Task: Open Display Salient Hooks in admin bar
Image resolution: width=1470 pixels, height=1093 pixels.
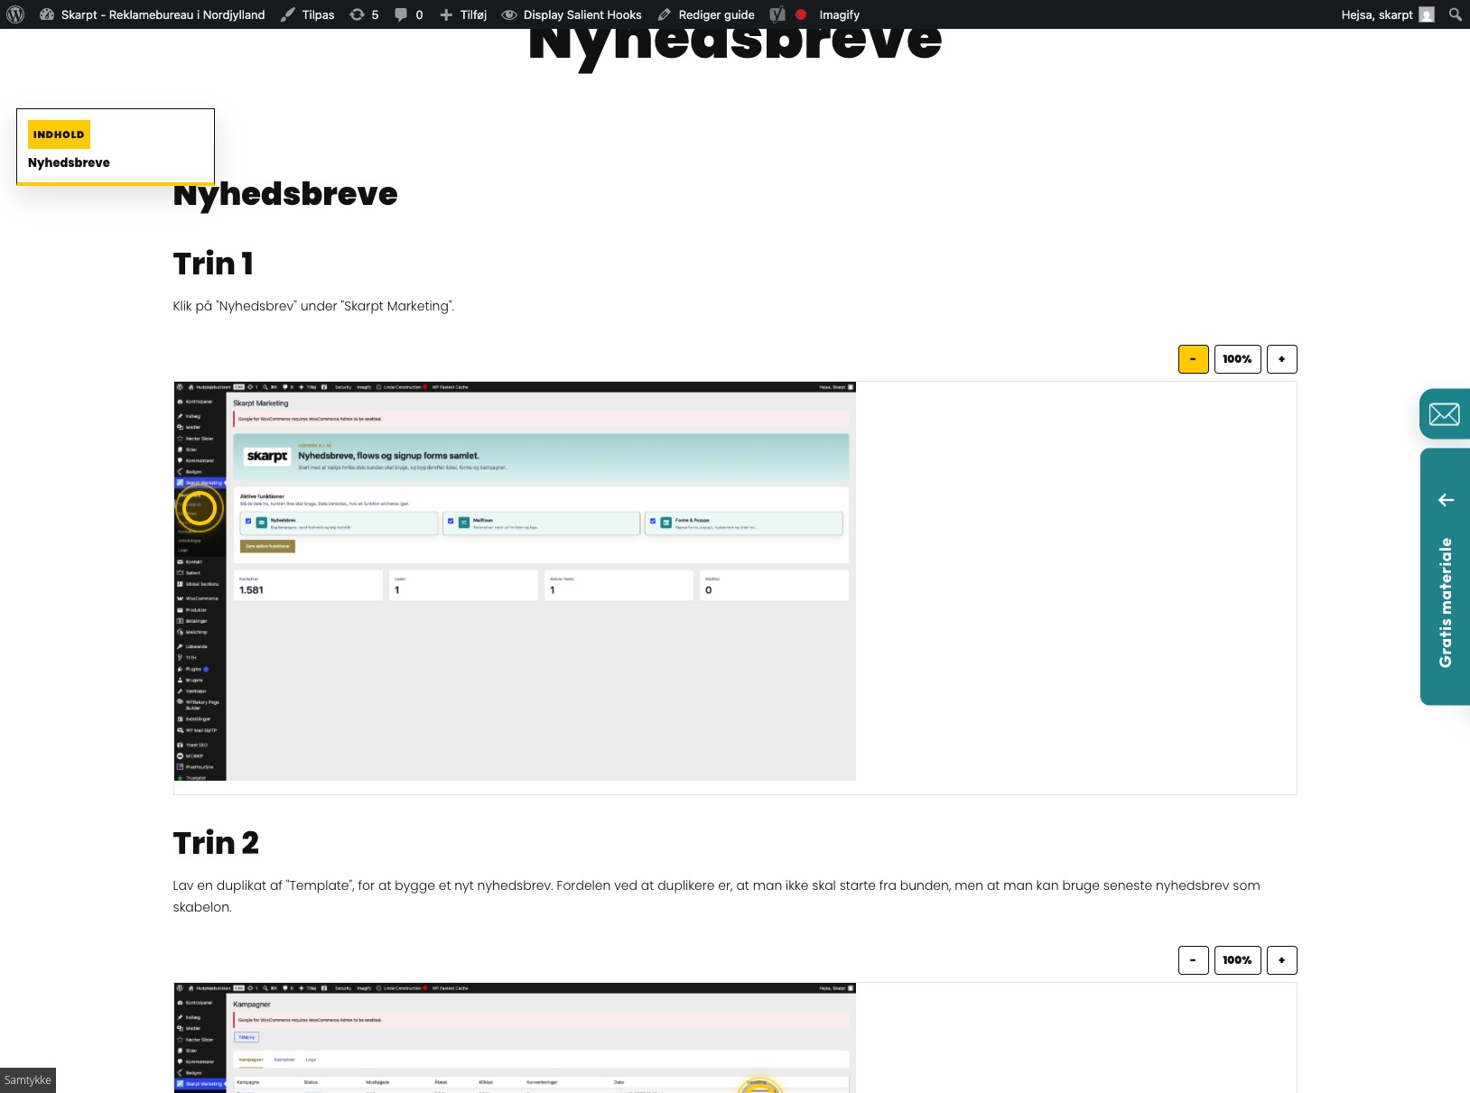Action: coord(572,14)
